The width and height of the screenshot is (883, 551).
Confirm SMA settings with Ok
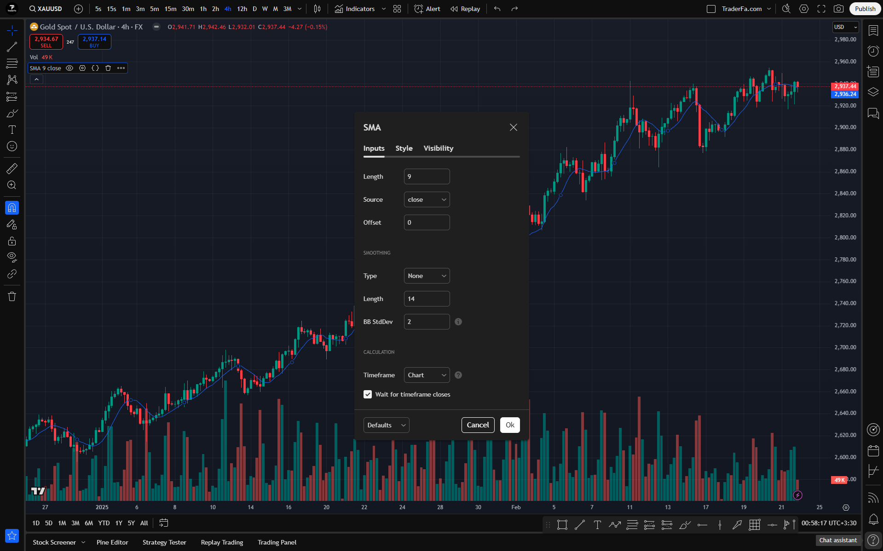tap(510, 425)
